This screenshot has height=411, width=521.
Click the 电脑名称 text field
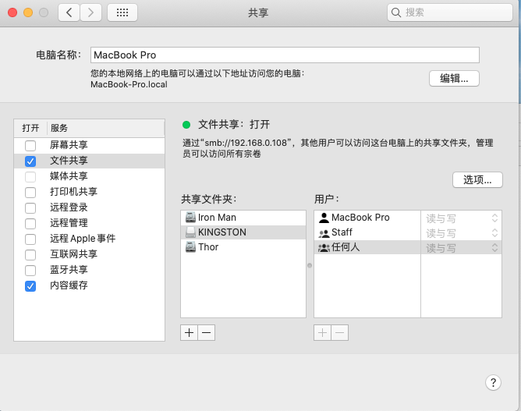(x=285, y=55)
